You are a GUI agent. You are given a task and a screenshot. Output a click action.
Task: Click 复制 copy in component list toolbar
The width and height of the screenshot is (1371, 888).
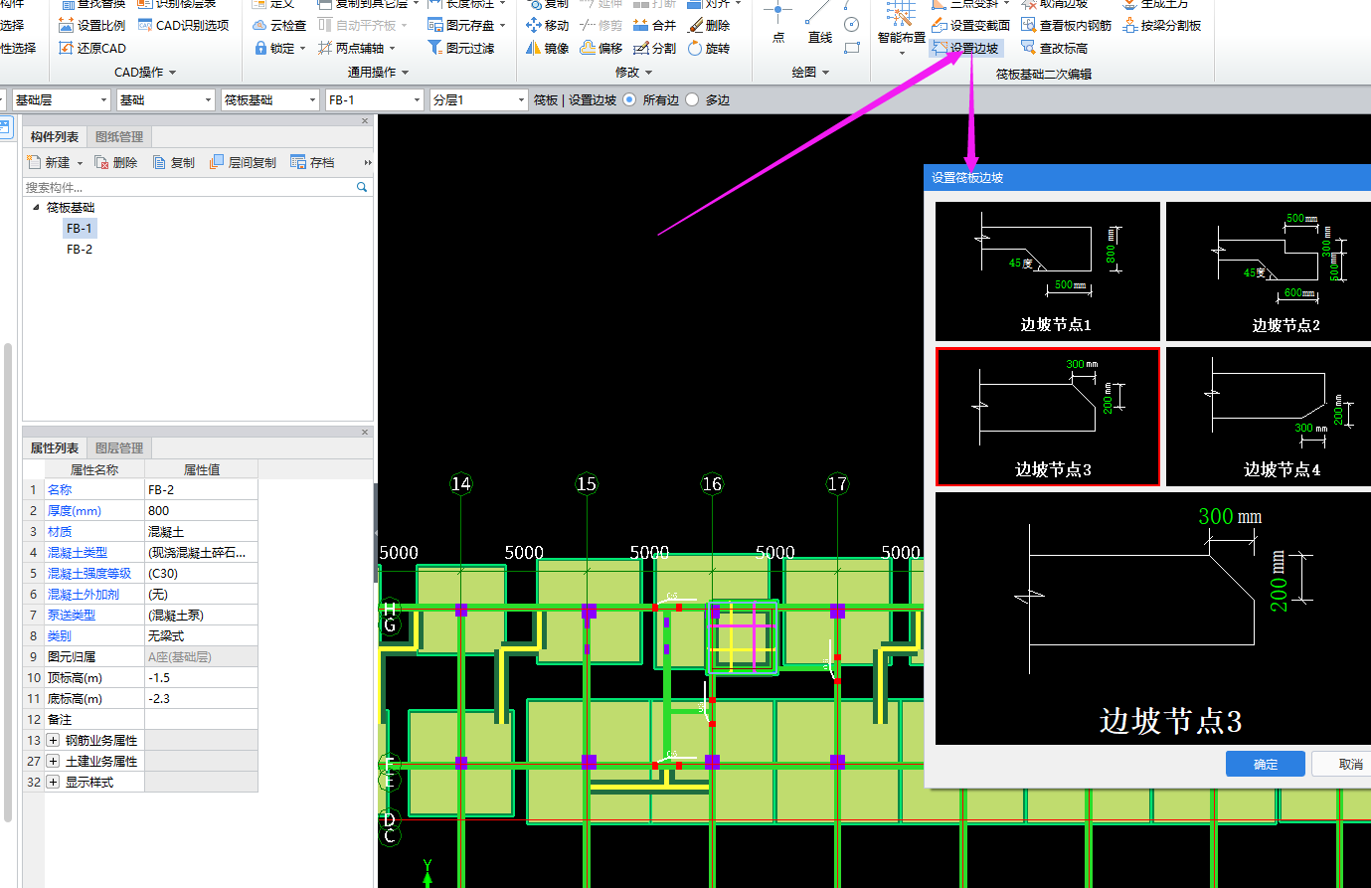click(x=174, y=162)
